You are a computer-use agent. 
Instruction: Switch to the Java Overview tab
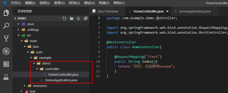(x=105, y=11)
